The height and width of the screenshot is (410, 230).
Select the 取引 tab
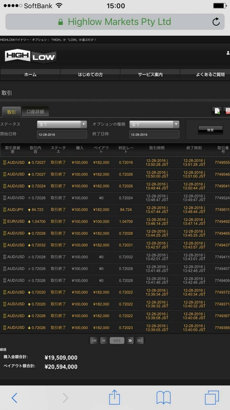tap(11, 112)
